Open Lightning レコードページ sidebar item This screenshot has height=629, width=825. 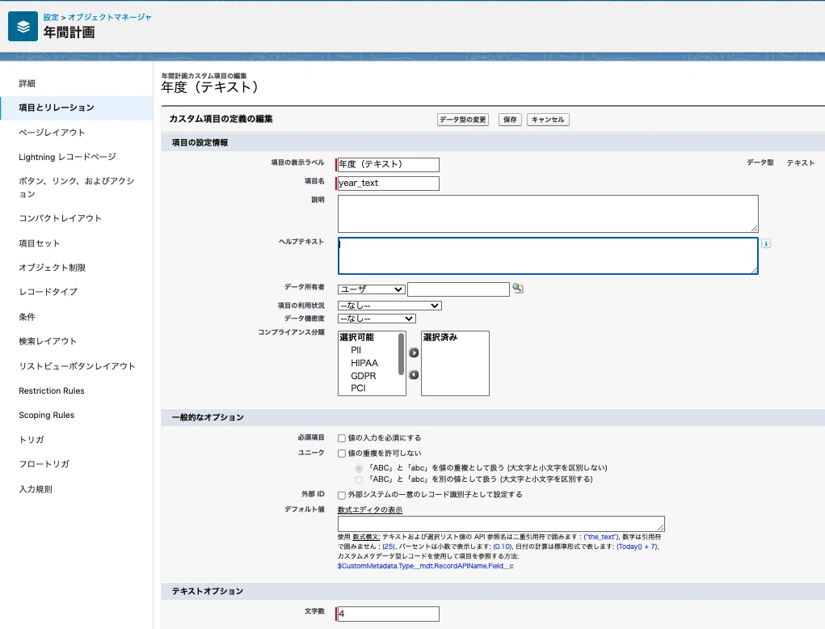(67, 157)
